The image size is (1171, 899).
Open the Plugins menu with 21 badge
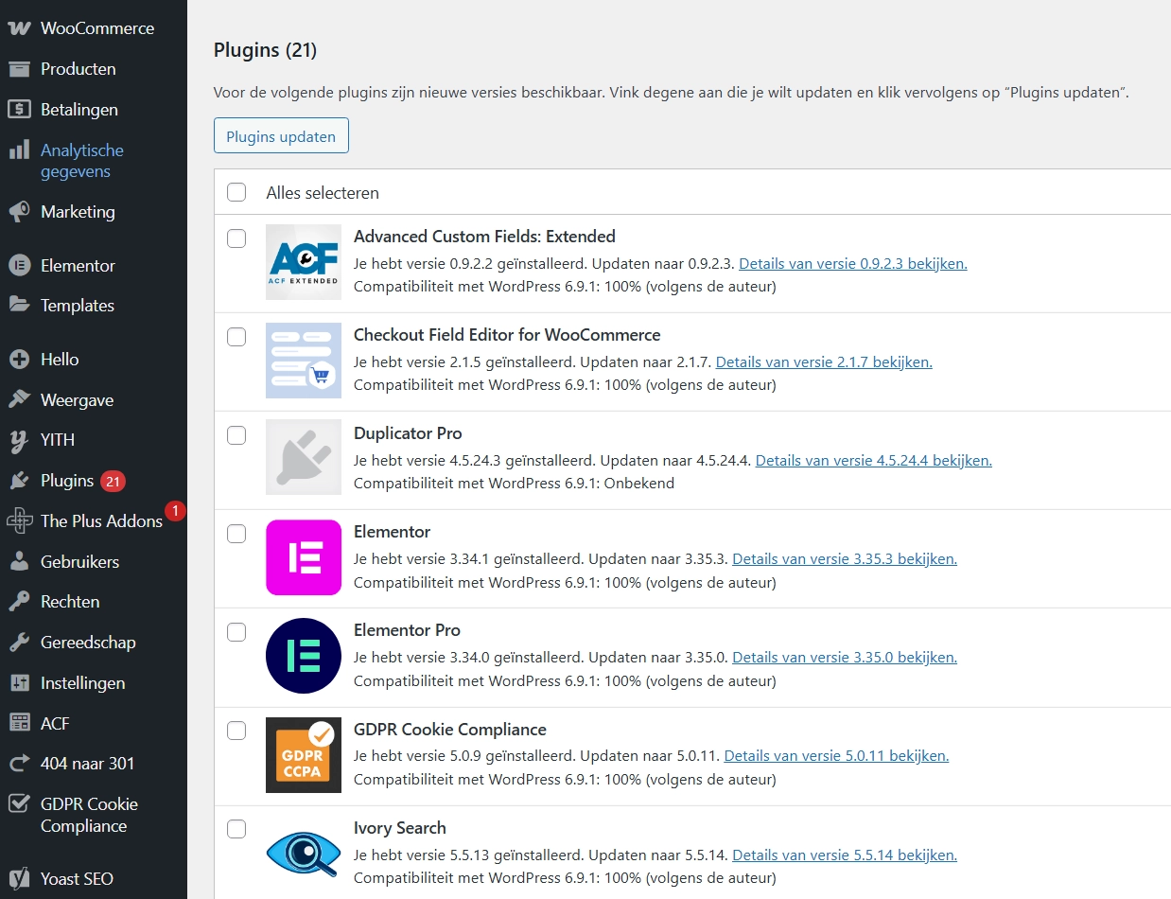click(x=67, y=481)
